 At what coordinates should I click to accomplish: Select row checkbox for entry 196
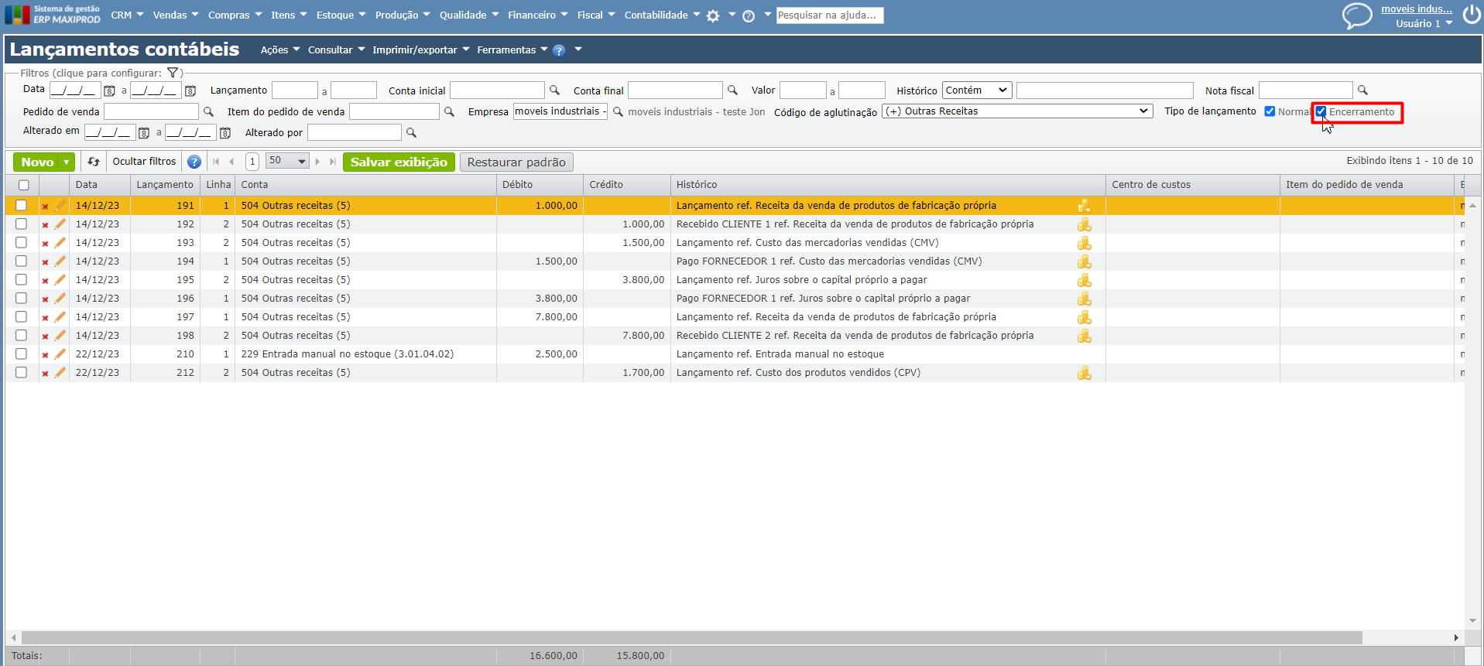(x=21, y=299)
